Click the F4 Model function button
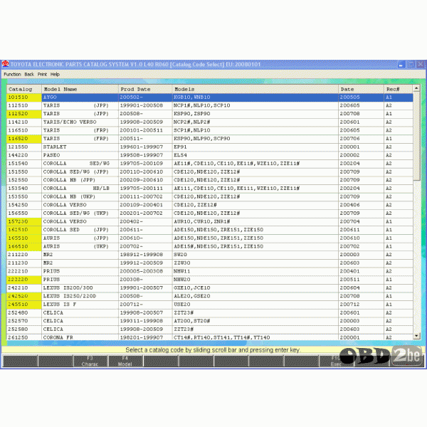 click(x=125, y=361)
